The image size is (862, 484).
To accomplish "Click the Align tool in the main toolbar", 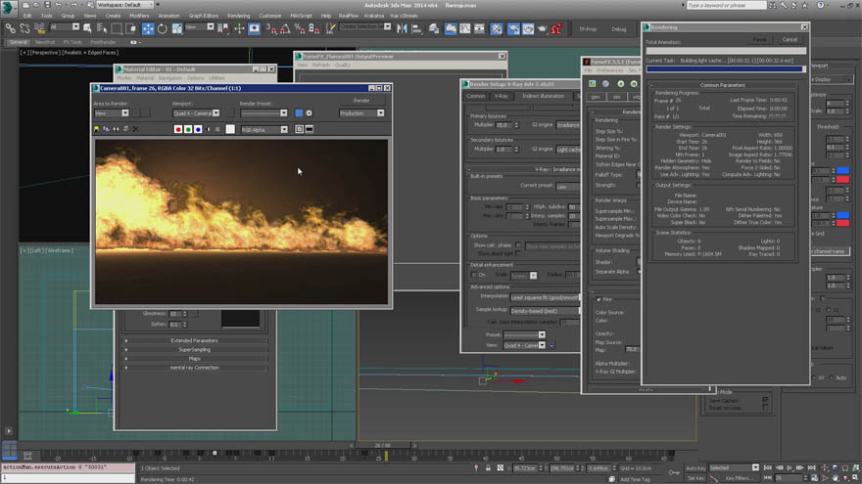I will coord(416,28).
